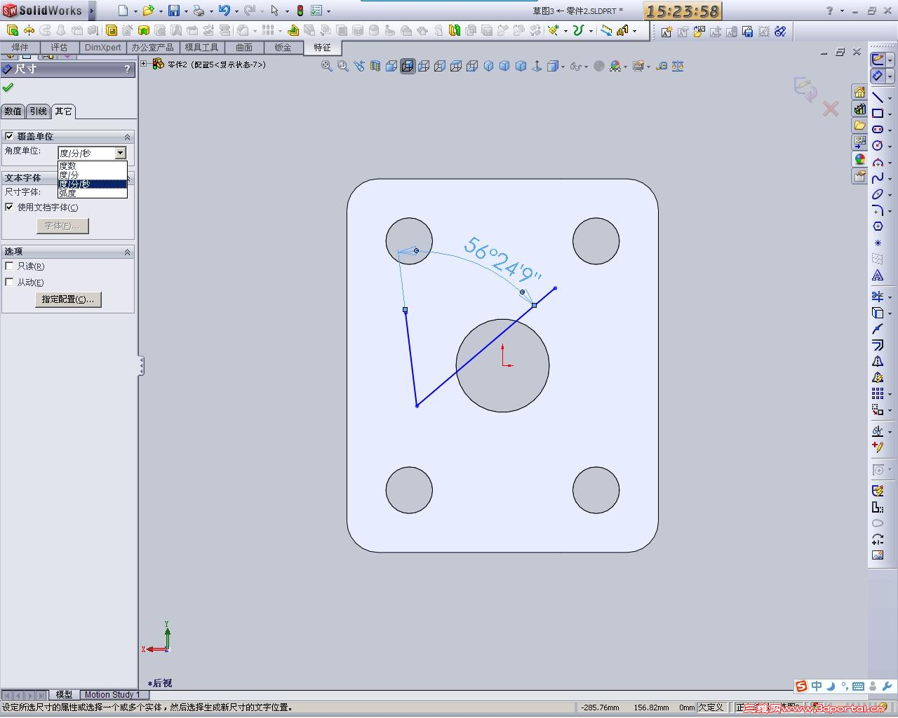Image resolution: width=898 pixels, height=718 pixels.
Task: Collapse the 覆盖单位 section
Action: (x=128, y=137)
